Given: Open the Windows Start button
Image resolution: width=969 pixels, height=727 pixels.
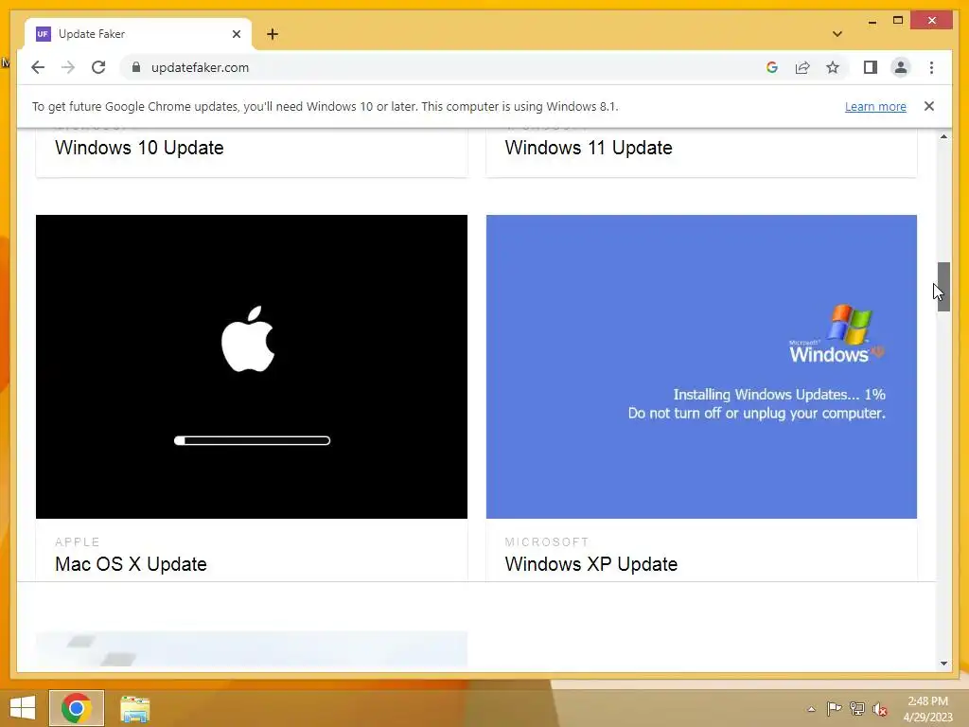Looking at the screenshot, I should [23, 708].
